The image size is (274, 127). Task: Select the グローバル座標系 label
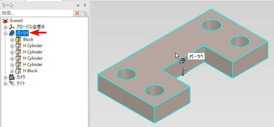coord(31,27)
